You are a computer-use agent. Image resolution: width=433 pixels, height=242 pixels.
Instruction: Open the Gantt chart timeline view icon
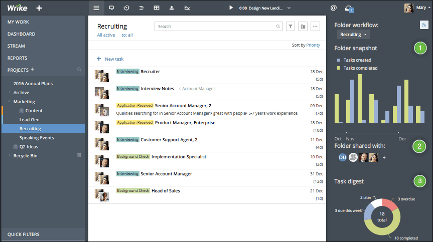141,8
